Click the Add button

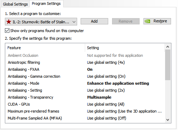[94, 21]
